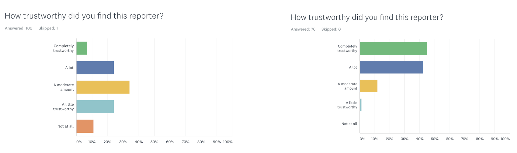
Task: Click the "A moderate amount" label in the 100-response chart
Action: (x=64, y=87)
